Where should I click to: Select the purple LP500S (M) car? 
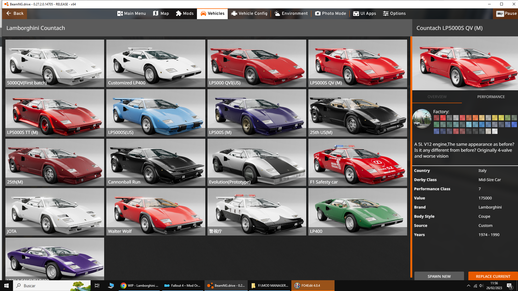257,113
